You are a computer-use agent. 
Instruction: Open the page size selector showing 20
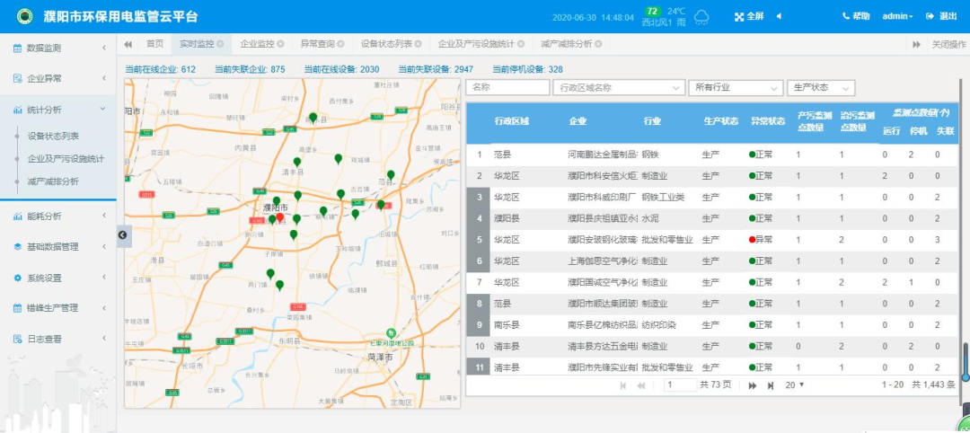coord(795,385)
